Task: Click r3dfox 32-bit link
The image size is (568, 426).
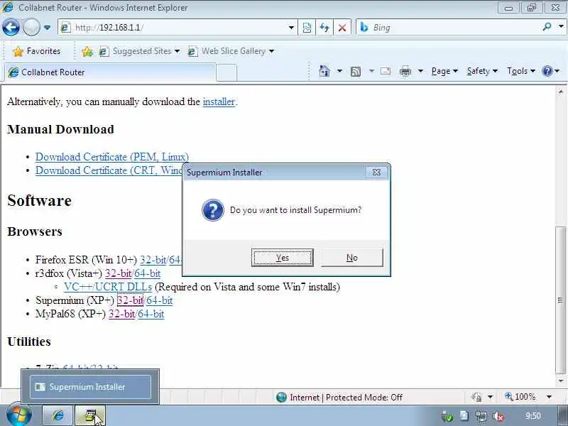Action: (x=118, y=273)
